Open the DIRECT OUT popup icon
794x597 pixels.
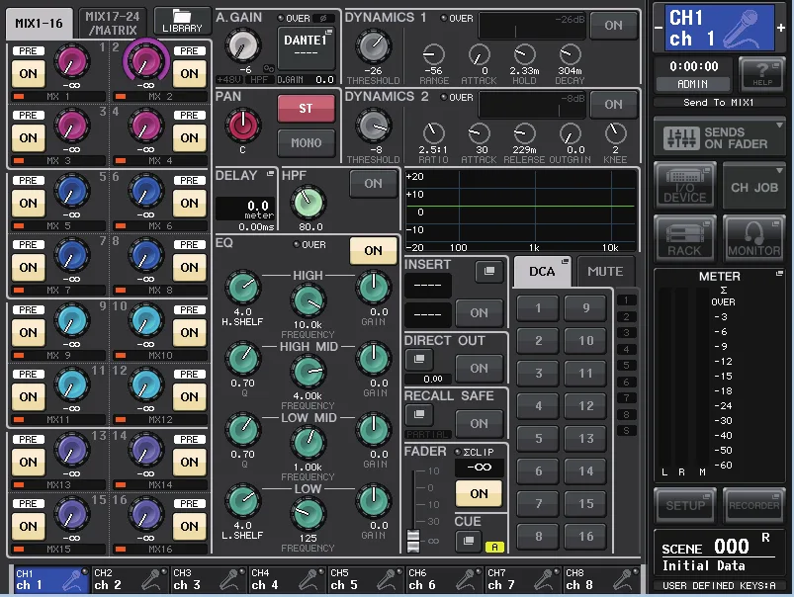pyautogui.click(x=419, y=359)
